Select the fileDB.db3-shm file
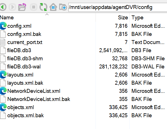167x129 pixels. click(25, 58)
